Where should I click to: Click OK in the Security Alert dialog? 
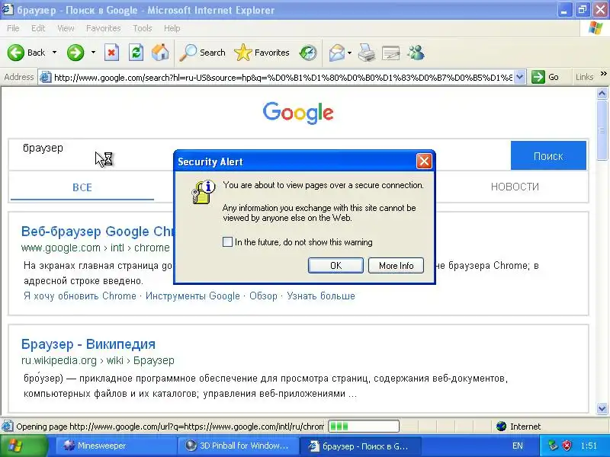[335, 265]
